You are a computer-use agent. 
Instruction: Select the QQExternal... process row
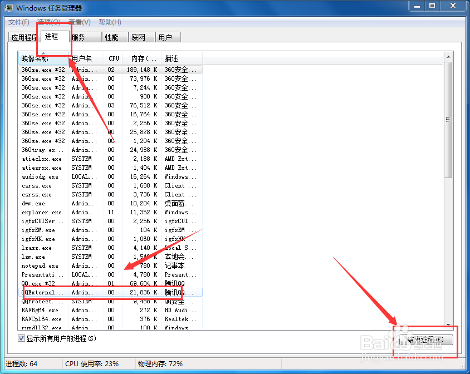coord(110,292)
